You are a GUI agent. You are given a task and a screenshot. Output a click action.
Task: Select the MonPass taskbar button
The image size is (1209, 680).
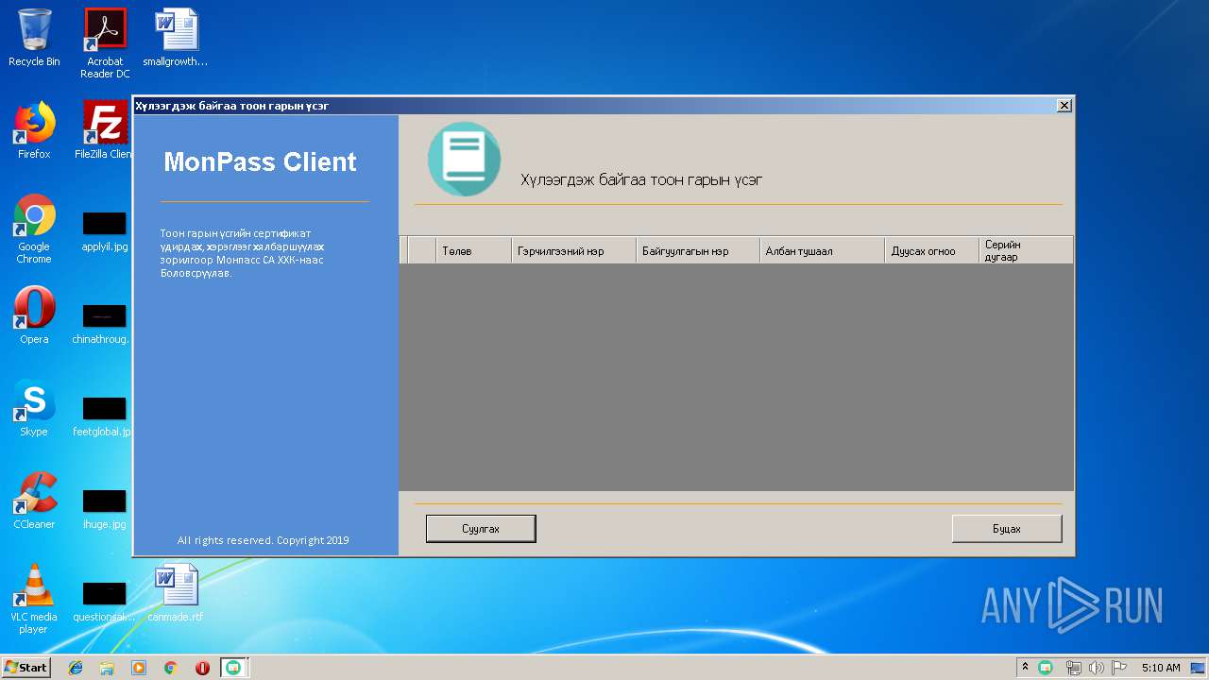point(233,668)
